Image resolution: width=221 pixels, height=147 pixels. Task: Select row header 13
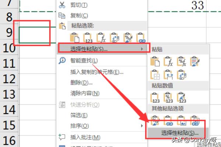point(9,94)
